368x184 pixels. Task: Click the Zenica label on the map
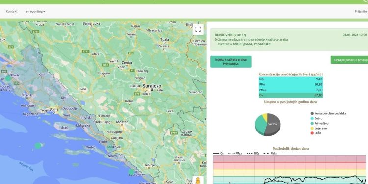(127, 63)
